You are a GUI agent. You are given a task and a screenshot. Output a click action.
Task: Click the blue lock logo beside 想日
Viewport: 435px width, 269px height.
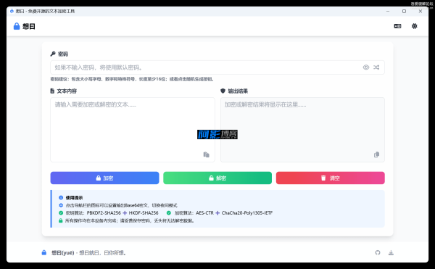(17, 26)
